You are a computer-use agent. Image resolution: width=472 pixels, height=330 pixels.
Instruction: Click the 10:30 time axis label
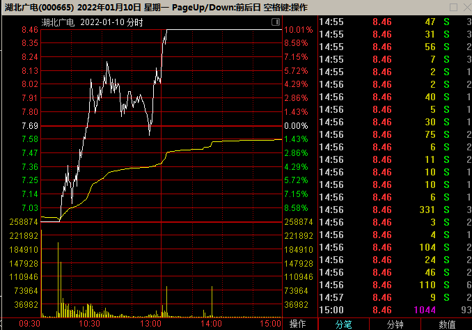tap(89, 324)
